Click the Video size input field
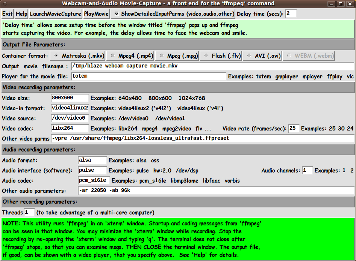This screenshot has height=261, width=356. point(70,98)
